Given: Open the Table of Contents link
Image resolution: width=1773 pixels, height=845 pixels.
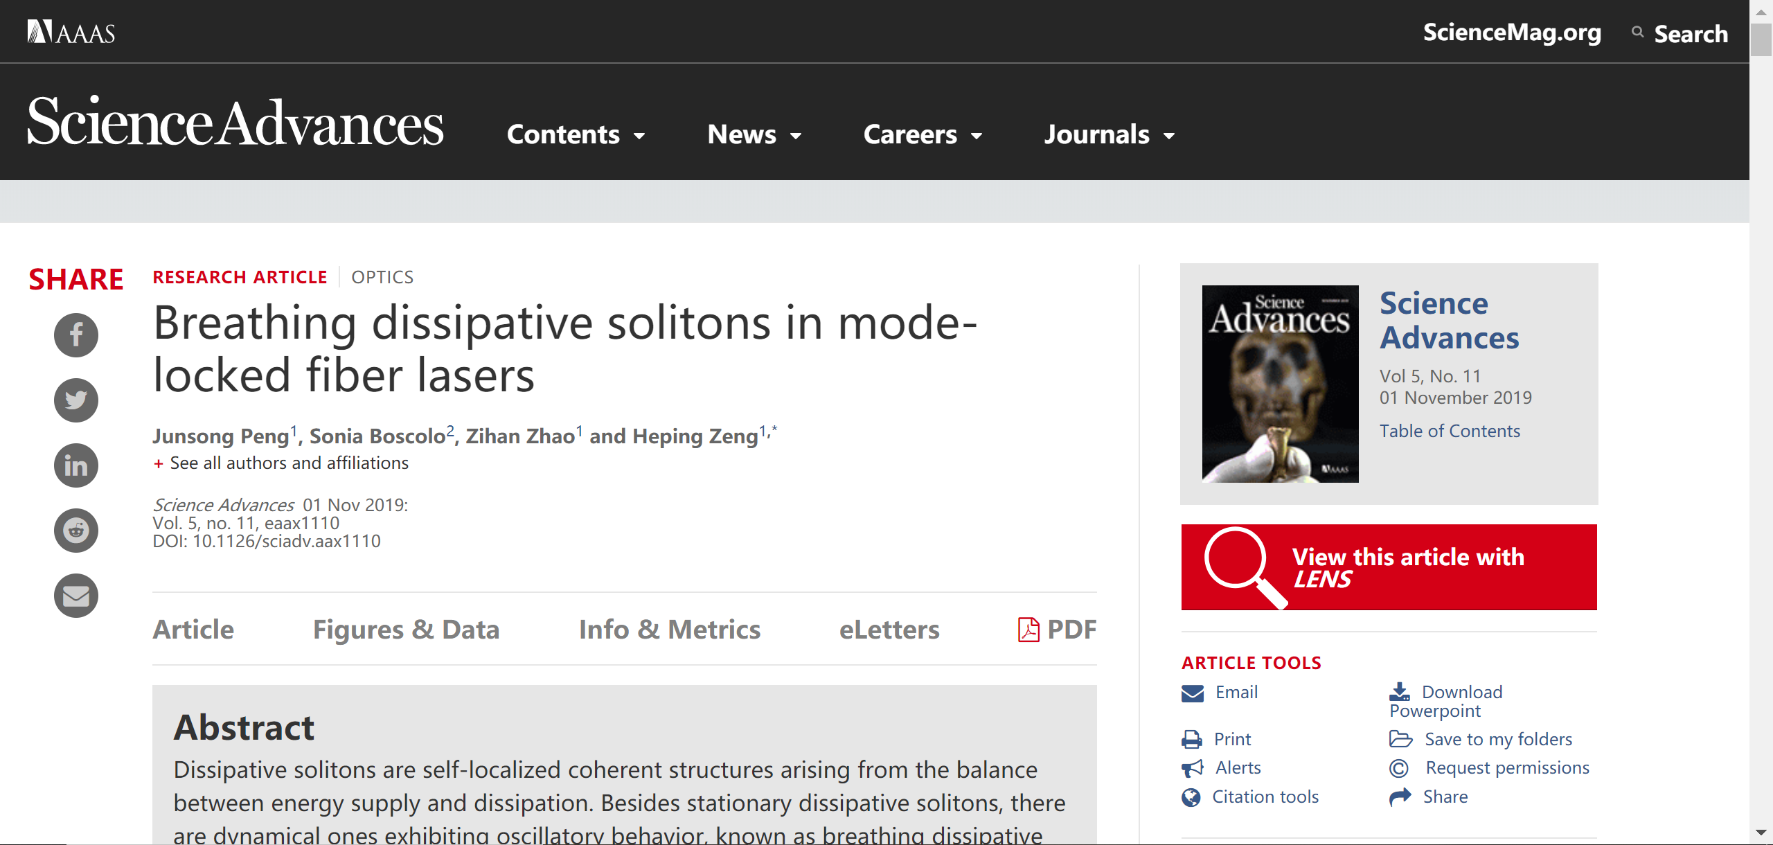Looking at the screenshot, I should point(1450,432).
